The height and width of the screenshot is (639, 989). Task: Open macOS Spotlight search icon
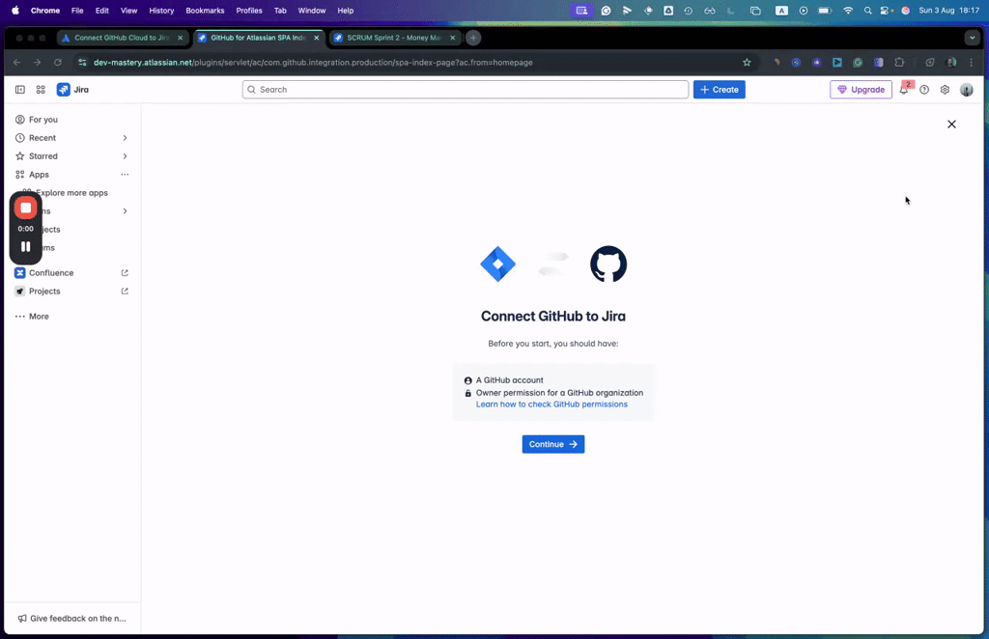[x=868, y=11]
